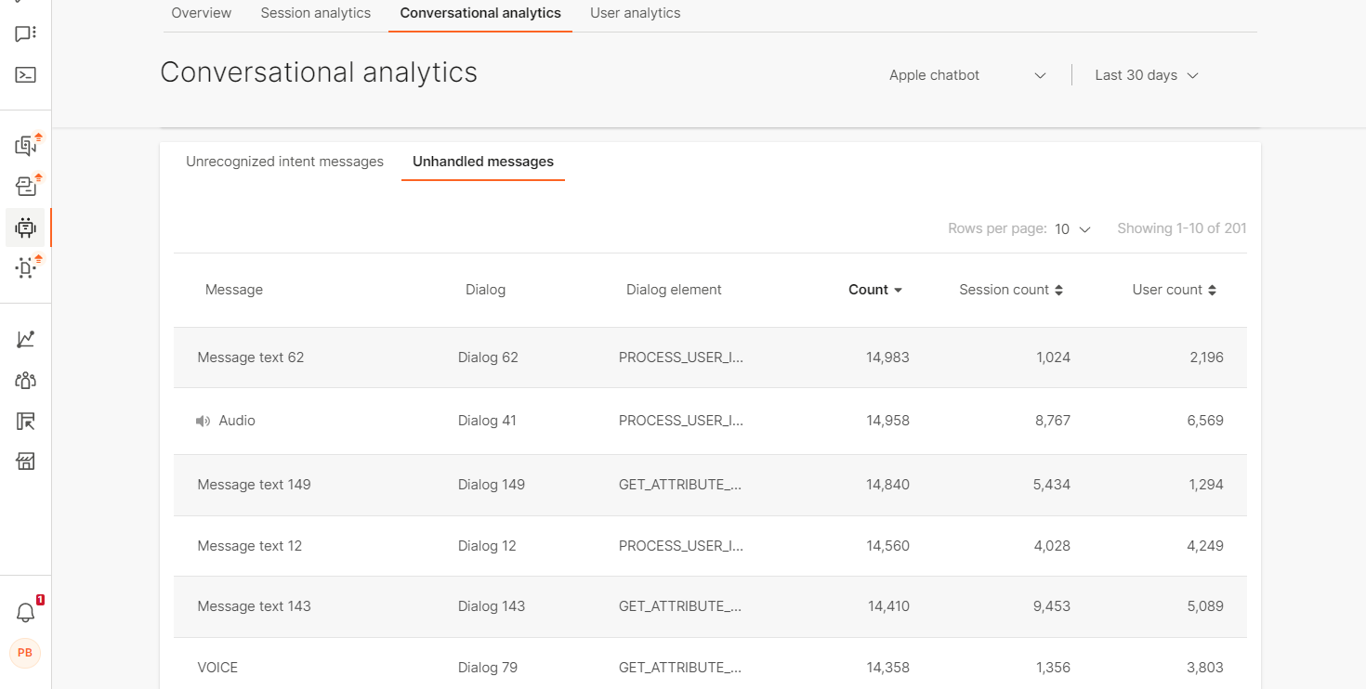The width and height of the screenshot is (1366, 689).
Task: Open the Last 30 days date range dropdown
Action: coord(1146,75)
